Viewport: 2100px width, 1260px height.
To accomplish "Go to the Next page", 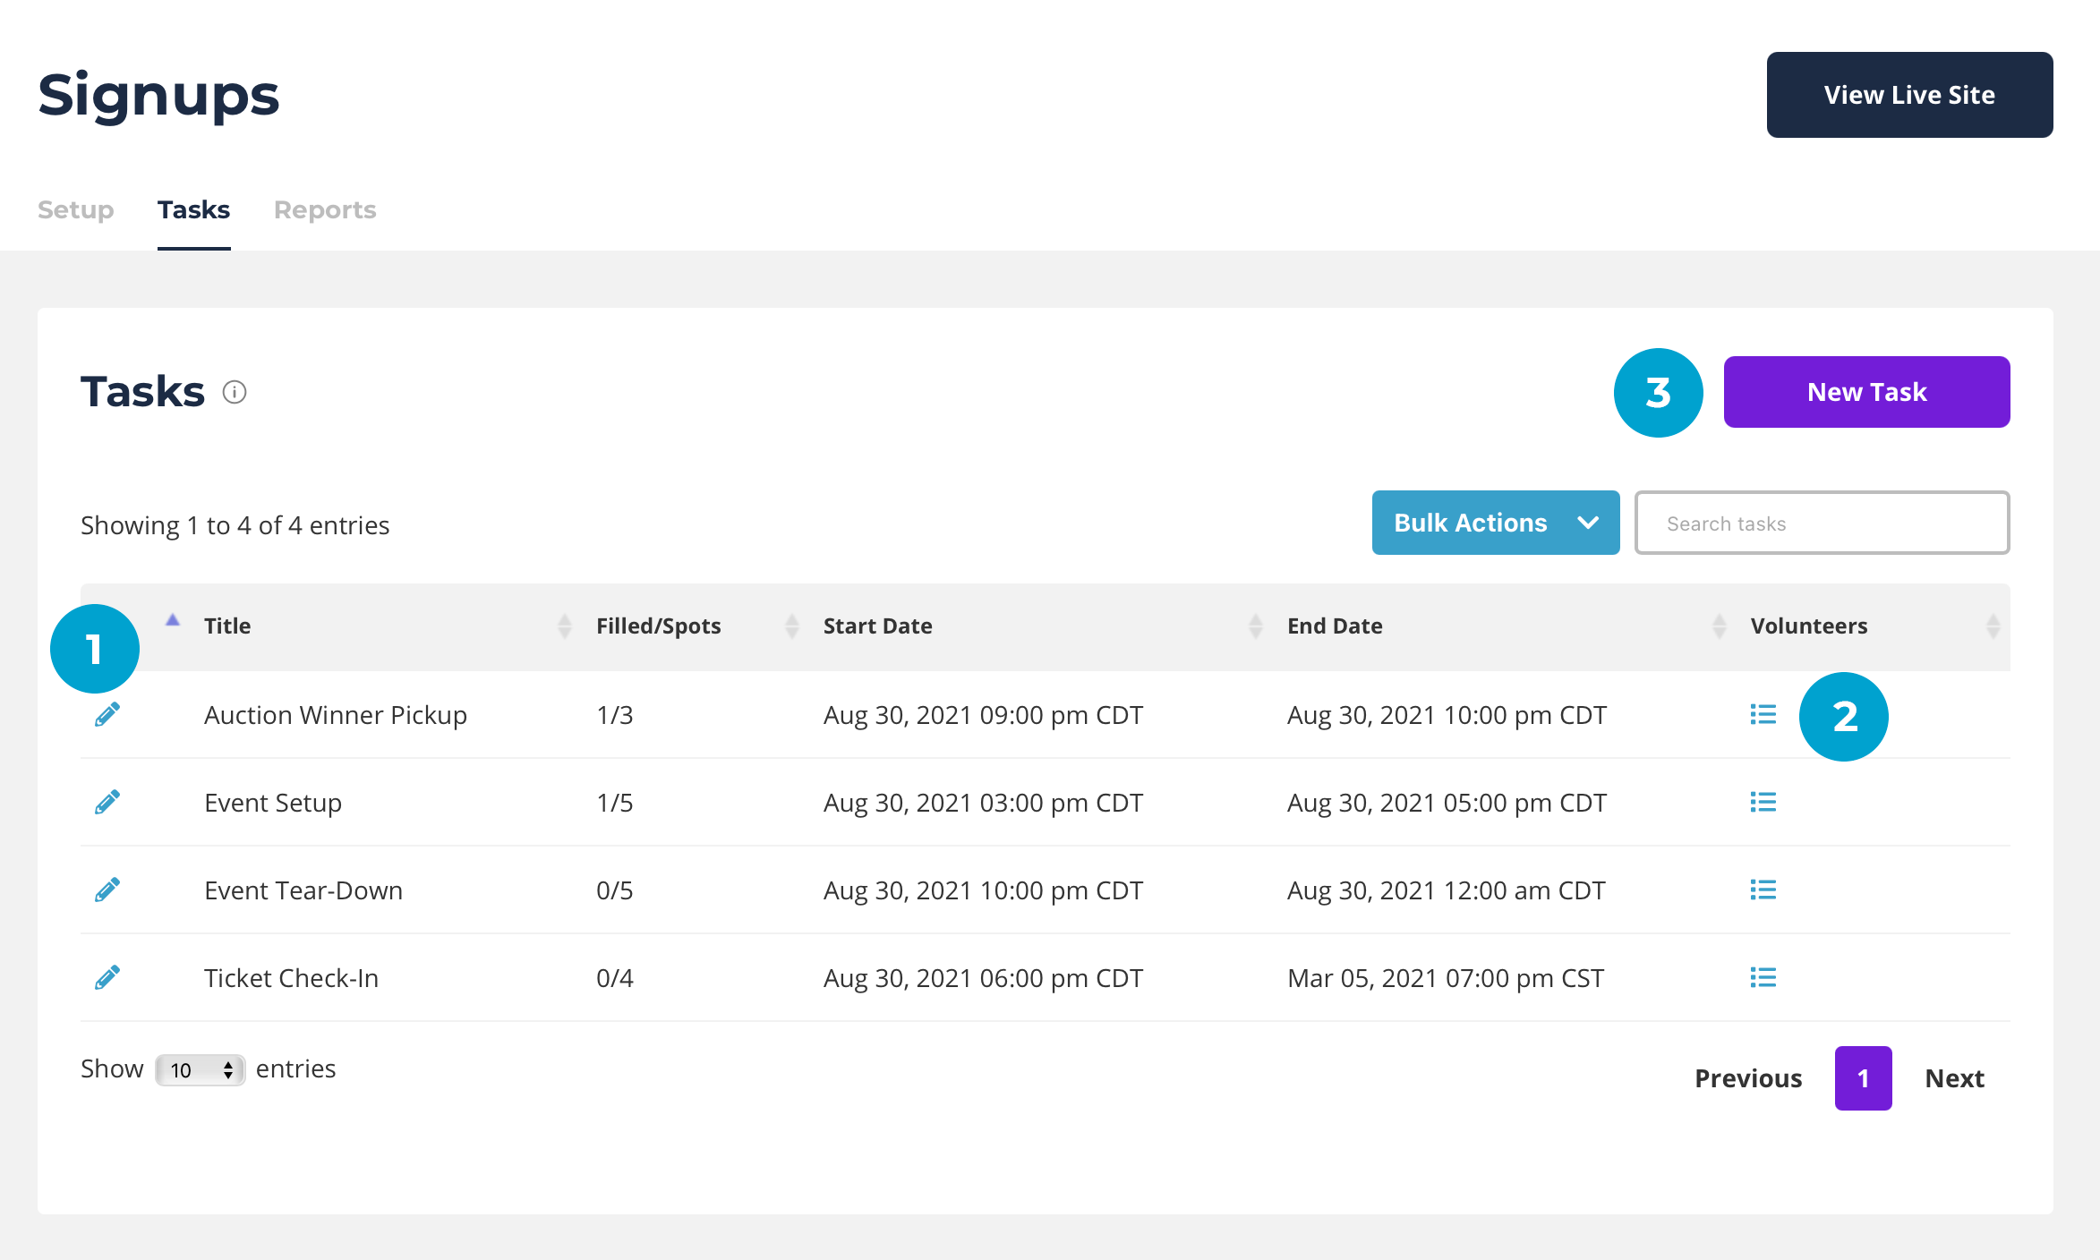I will pos(1954,1078).
